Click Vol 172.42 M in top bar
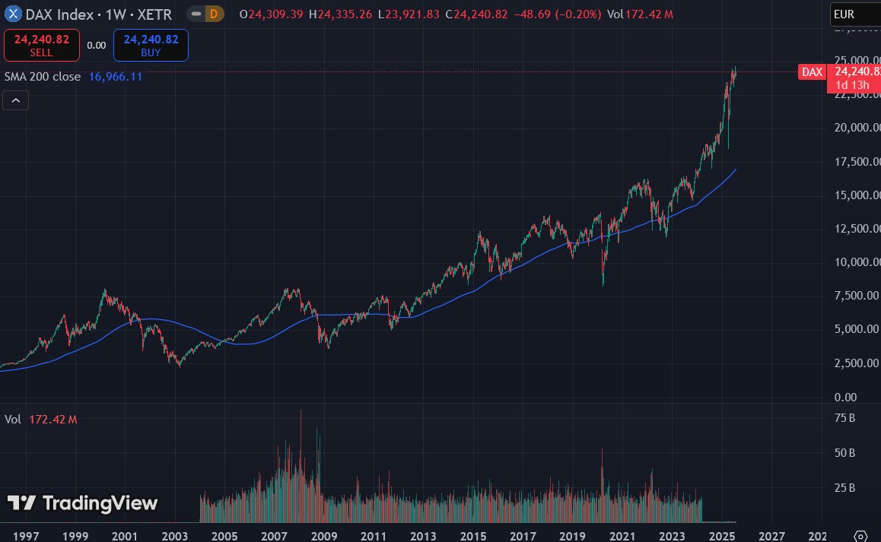Viewport: 881px width, 542px height. 640,14
